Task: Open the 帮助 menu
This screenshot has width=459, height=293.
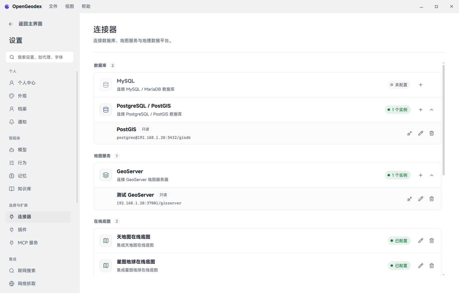Action: pos(86,6)
